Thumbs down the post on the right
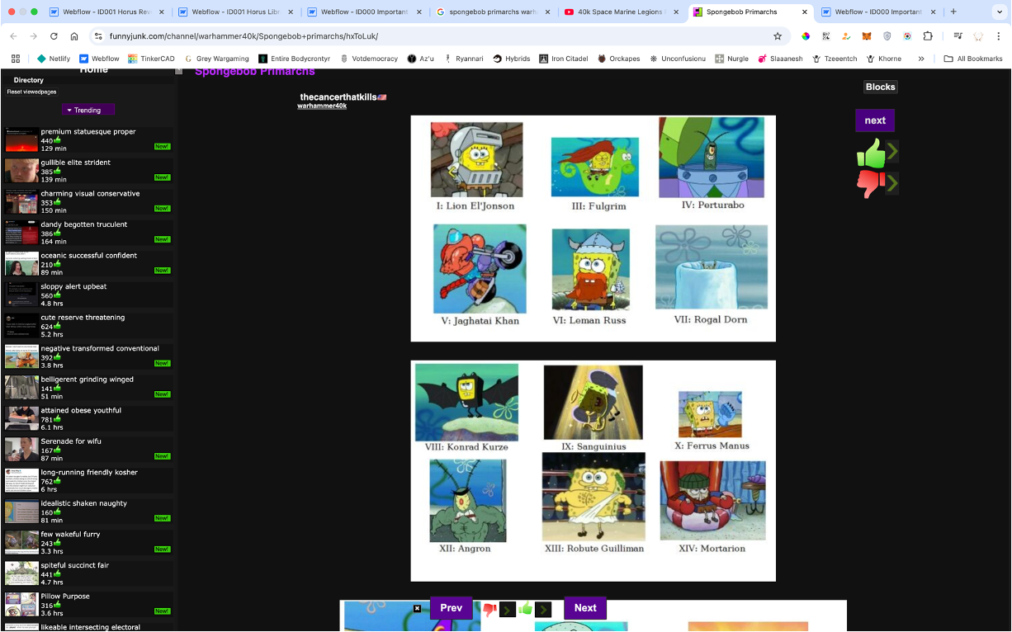Screen dimensions: 1012x632 [x=870, y=183]
